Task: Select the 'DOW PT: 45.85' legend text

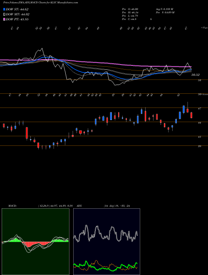Action: tap(17, 20)
